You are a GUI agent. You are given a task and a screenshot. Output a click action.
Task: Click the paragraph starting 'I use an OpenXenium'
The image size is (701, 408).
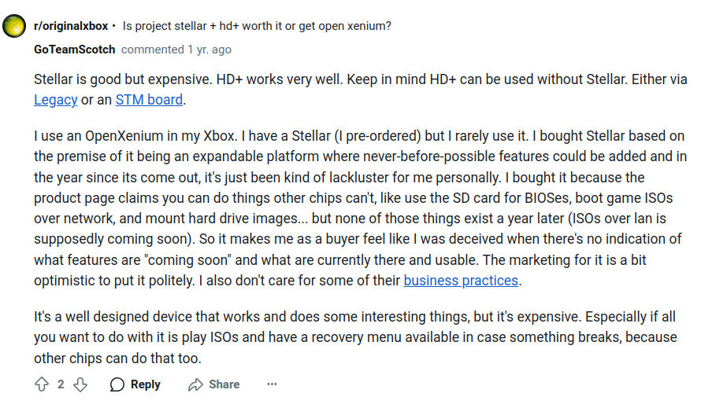coord(360,208)
